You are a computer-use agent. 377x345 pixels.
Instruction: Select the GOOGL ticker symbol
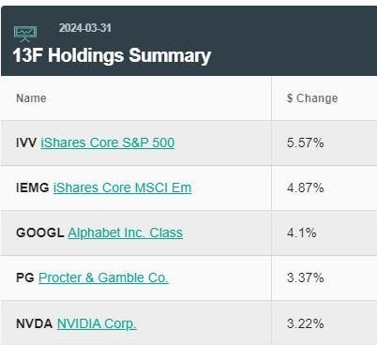40,232
